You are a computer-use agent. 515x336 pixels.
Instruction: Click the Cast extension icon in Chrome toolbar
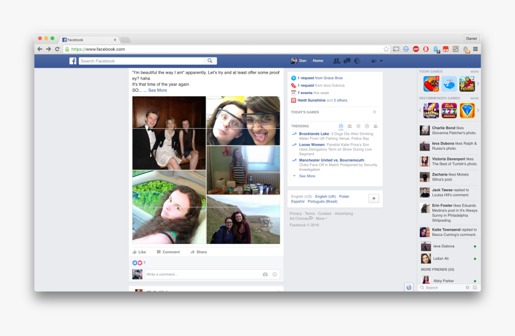tap(396, 49)
